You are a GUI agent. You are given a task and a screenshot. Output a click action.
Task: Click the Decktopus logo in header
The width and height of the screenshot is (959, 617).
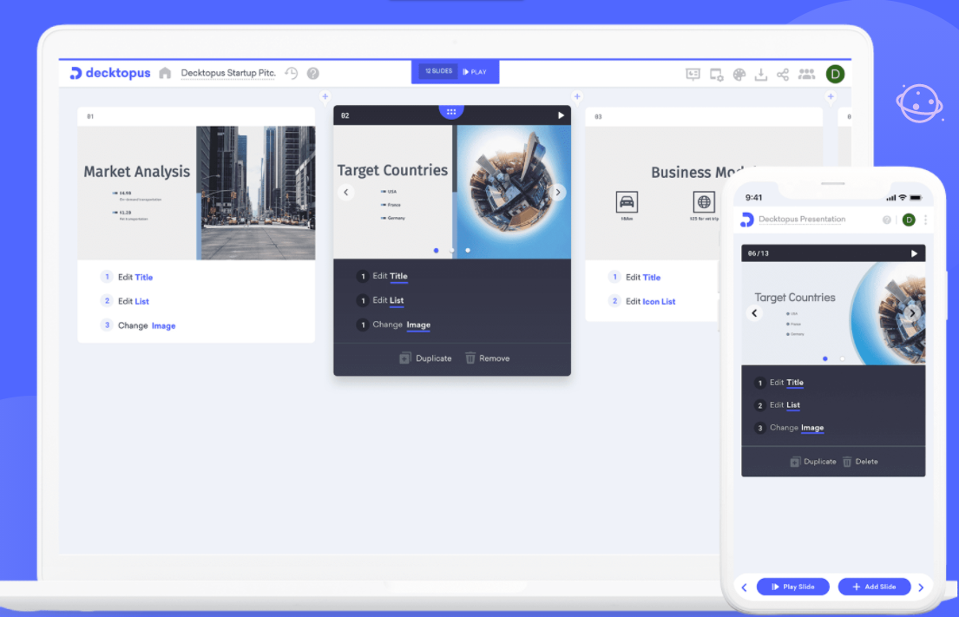110,73
